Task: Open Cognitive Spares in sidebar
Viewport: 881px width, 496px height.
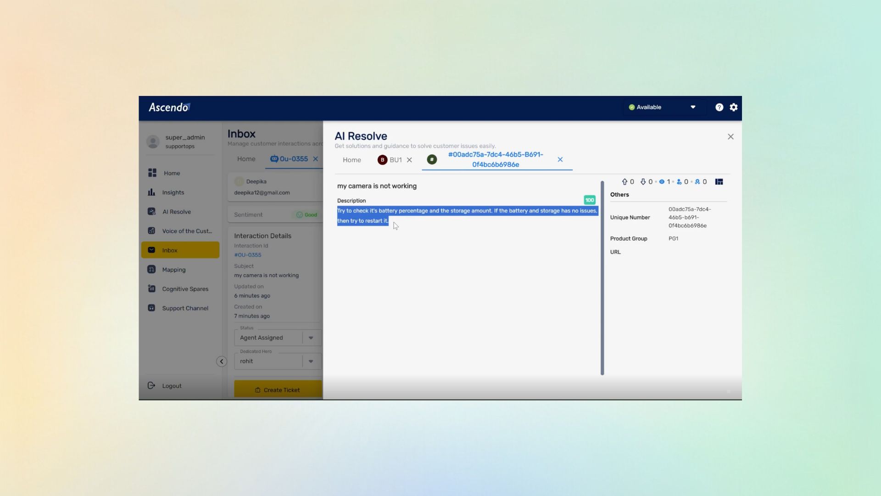Action: (185, 289)
